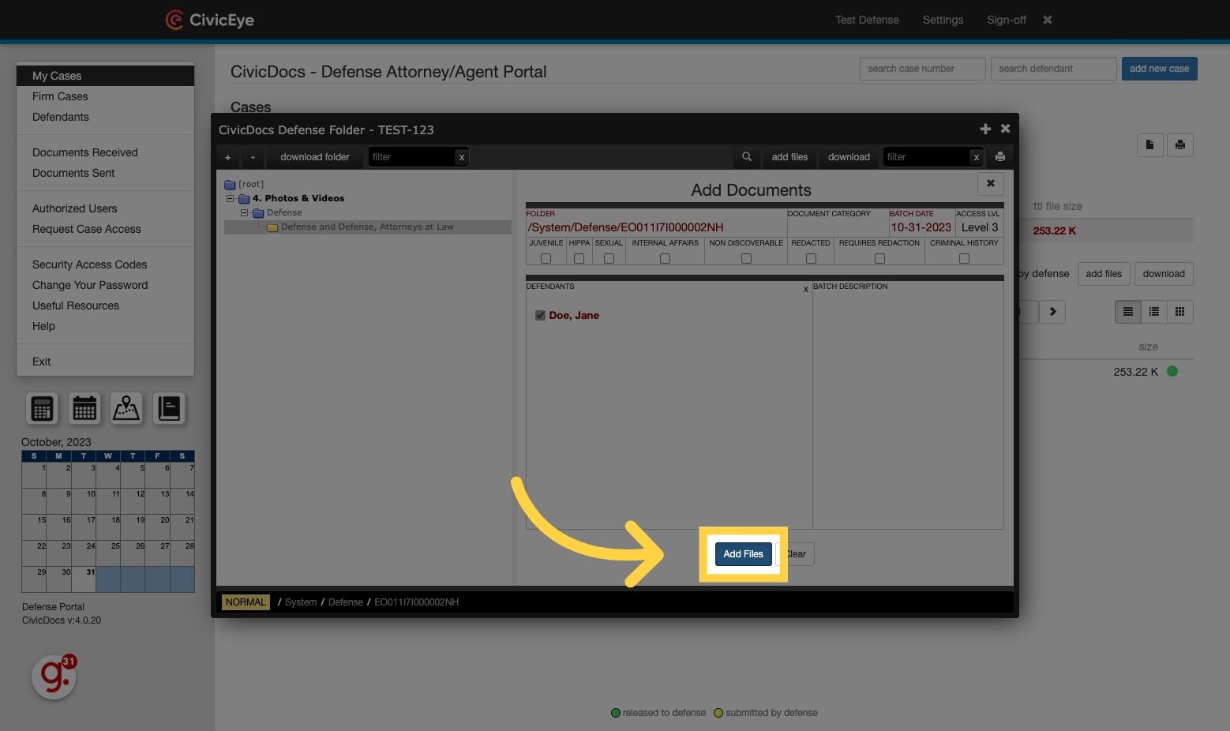Toggle the Sexual checkbox
Viewport: 1230px width, 731px height.
tap(609, 259)
